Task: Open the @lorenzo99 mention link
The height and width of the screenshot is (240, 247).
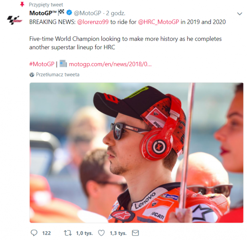Action: pyautogui.click(x=93, y=22)
